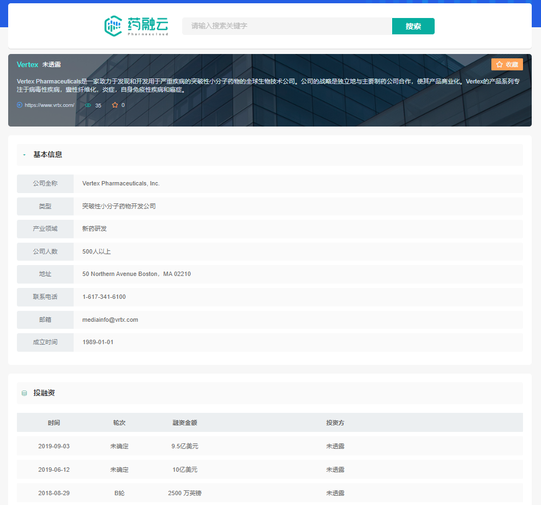This screenshot has width=541, height=505.
Task: Select the 投融资 section title
Action: point(44,393)
